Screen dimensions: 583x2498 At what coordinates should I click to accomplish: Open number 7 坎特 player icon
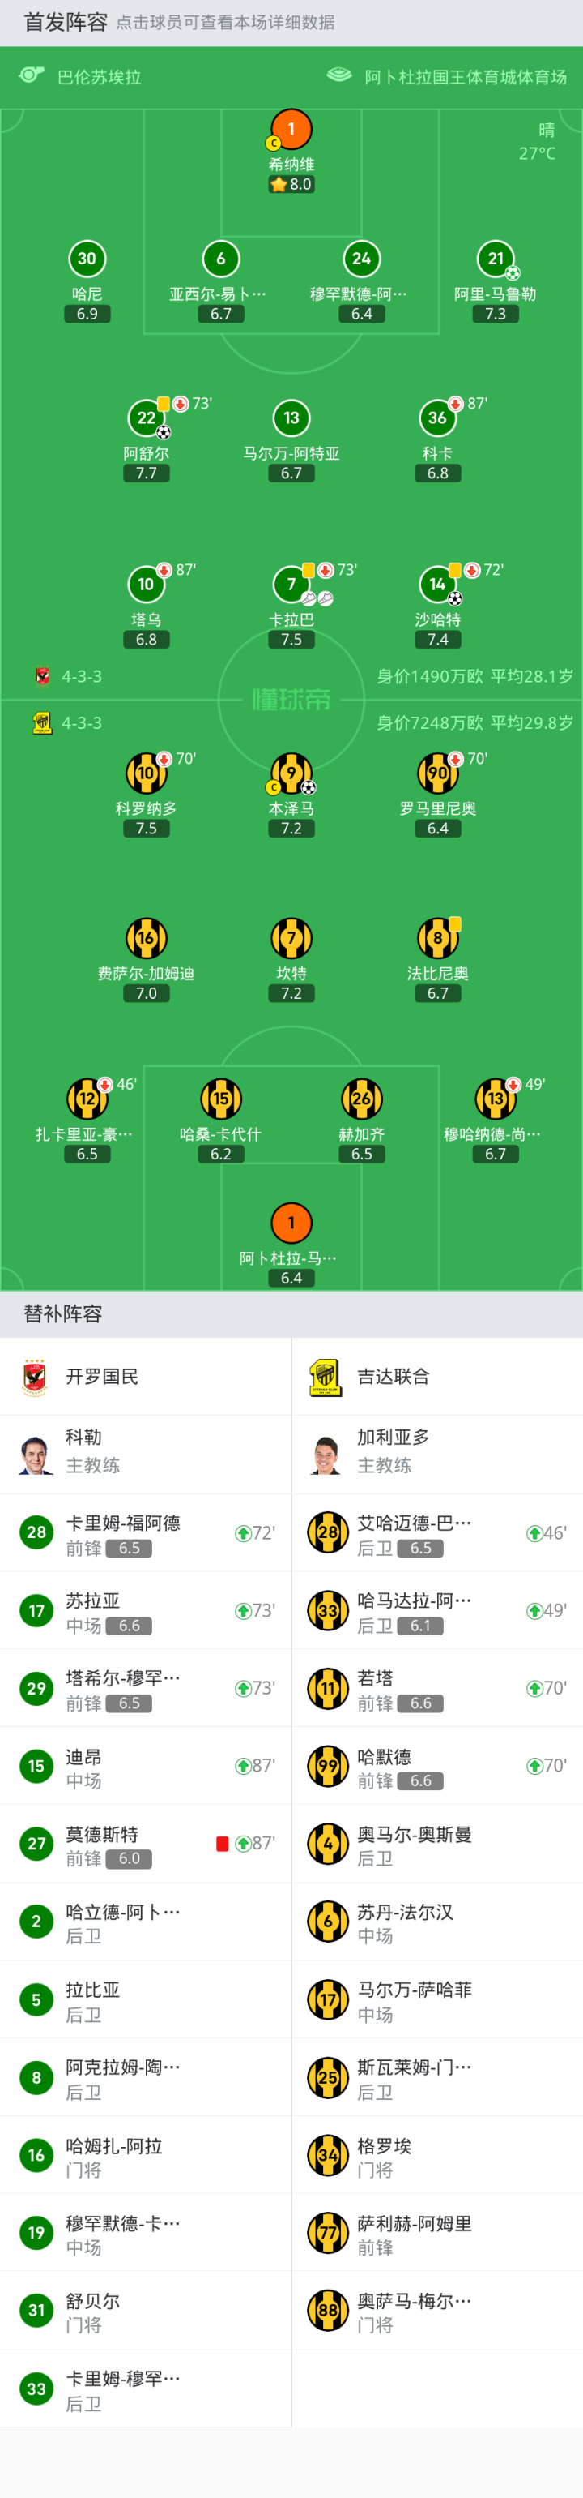tap(291, 938)
